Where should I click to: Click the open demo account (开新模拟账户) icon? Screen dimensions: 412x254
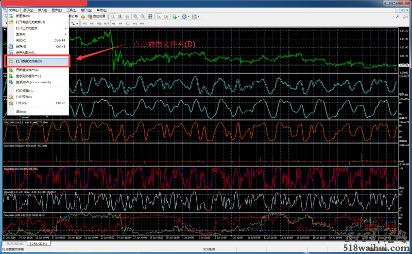coord(11,70)
